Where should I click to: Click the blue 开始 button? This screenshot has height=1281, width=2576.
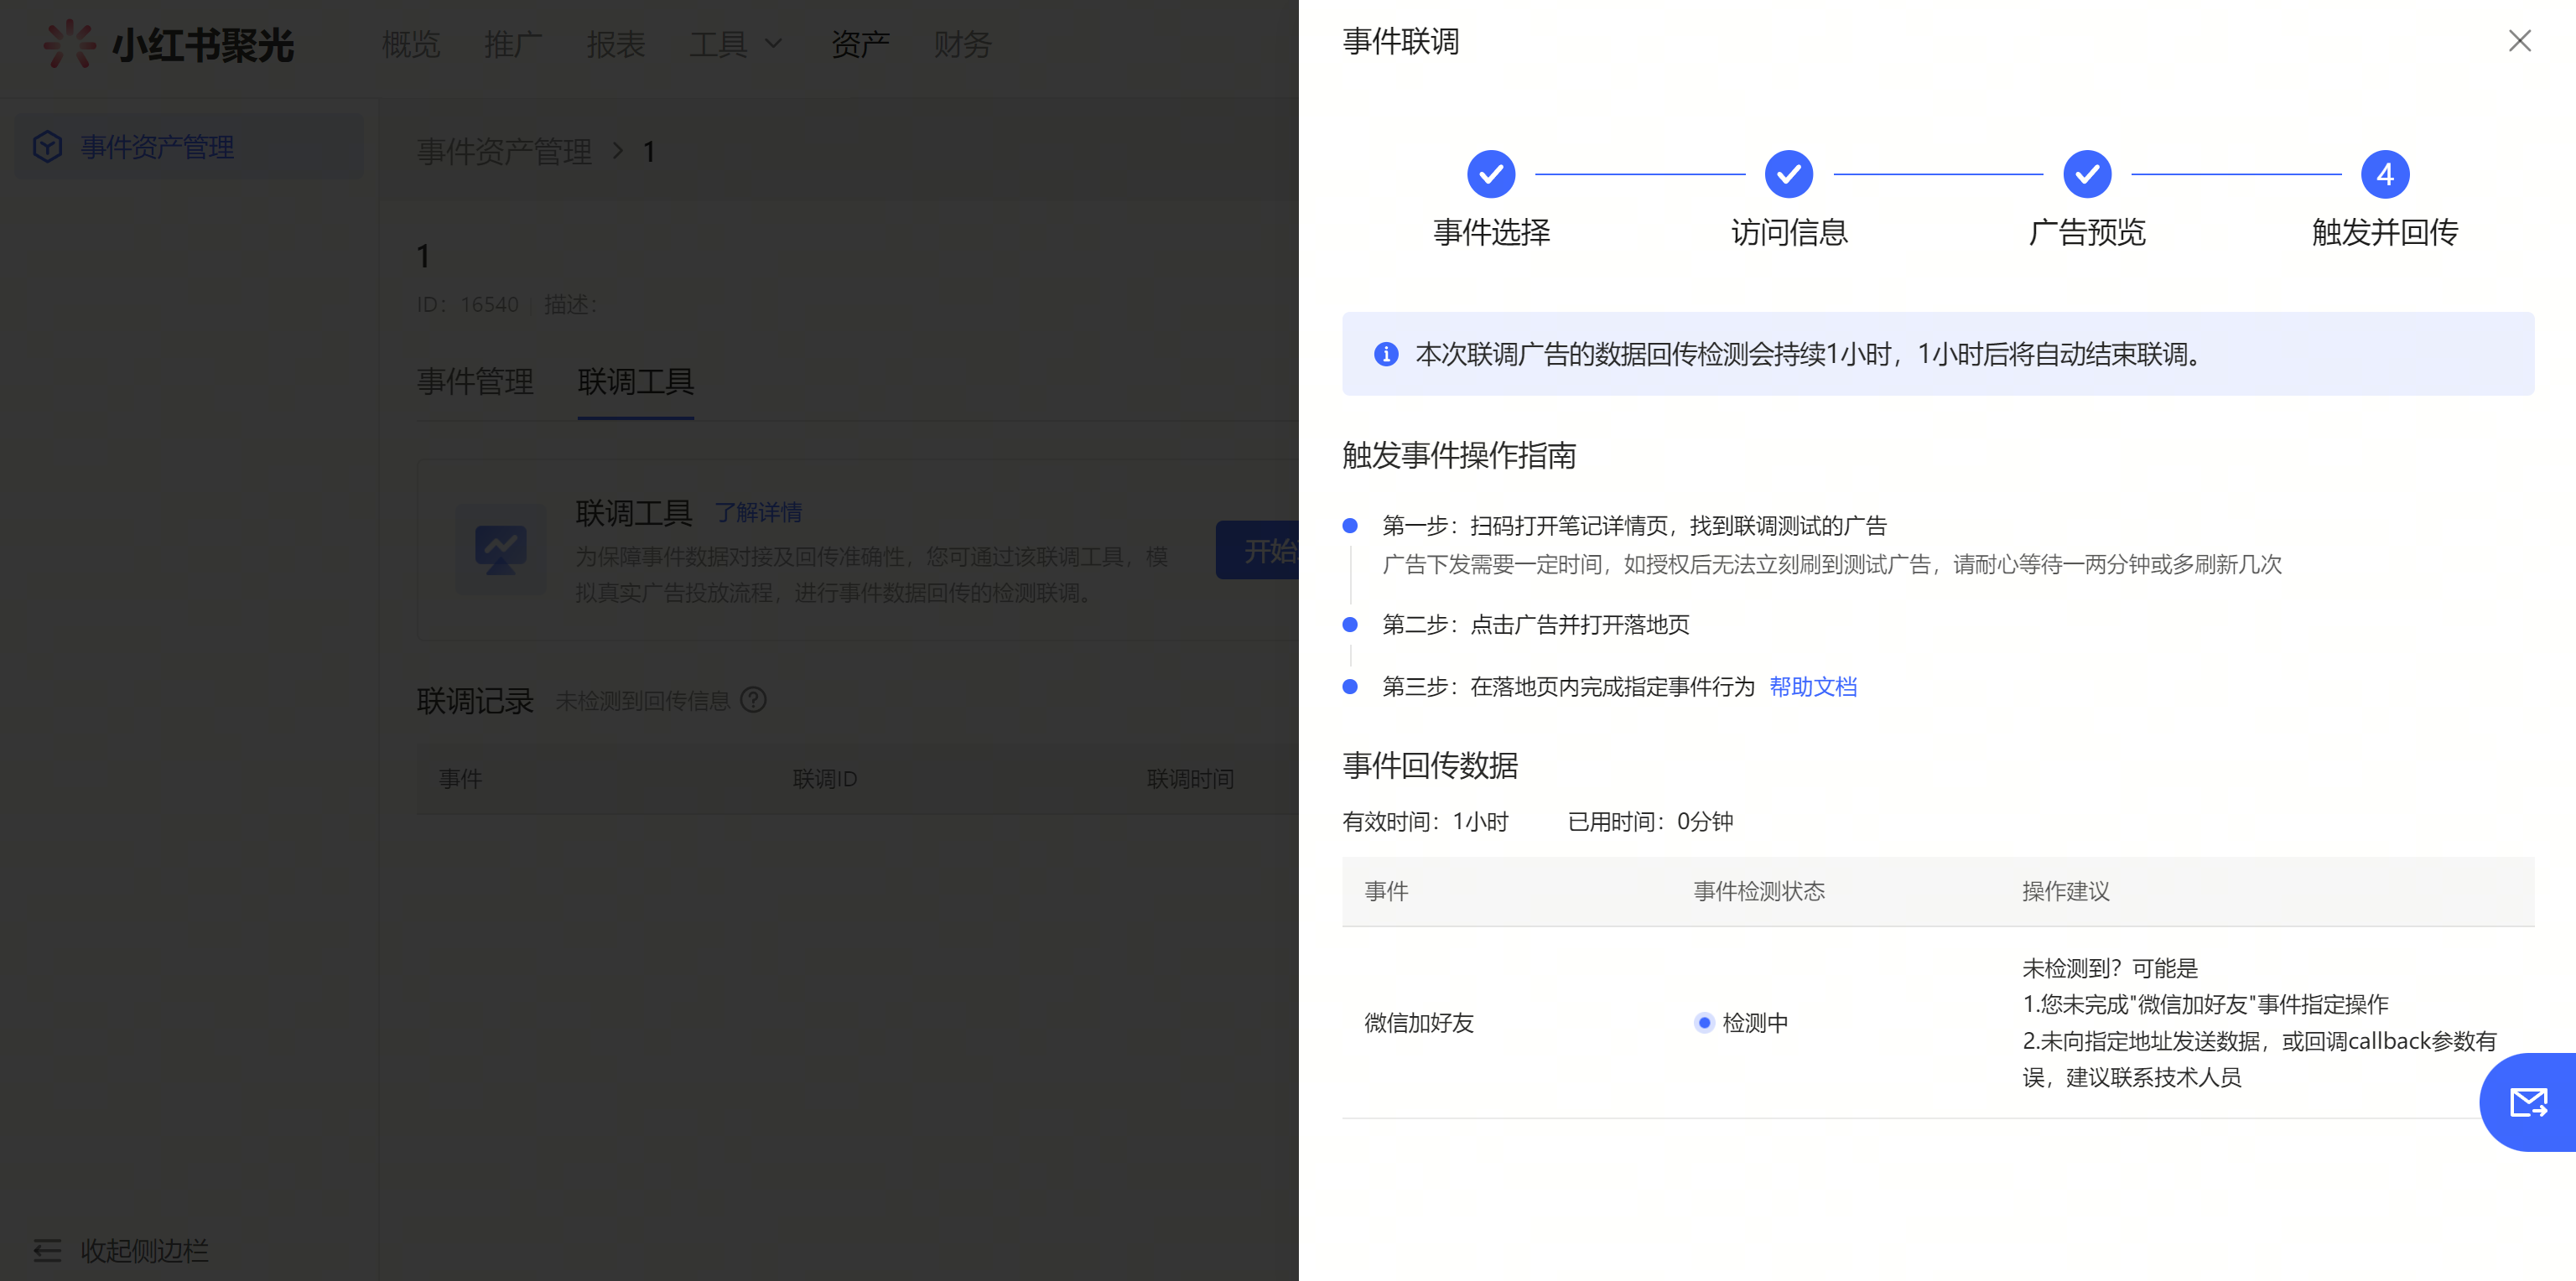[1257, 550]
